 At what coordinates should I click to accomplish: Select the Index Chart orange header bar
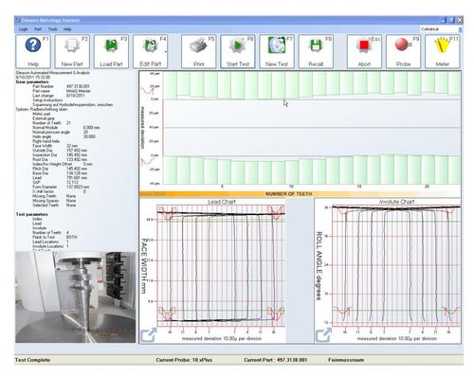pos(300,194)
